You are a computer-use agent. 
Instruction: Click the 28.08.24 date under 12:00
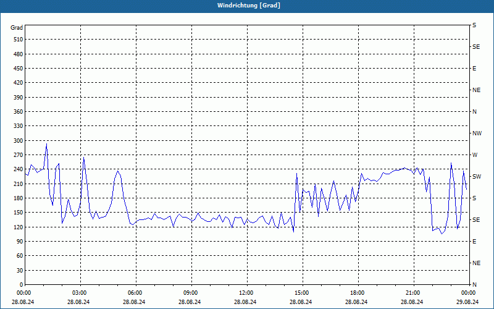tap(245, 302)
